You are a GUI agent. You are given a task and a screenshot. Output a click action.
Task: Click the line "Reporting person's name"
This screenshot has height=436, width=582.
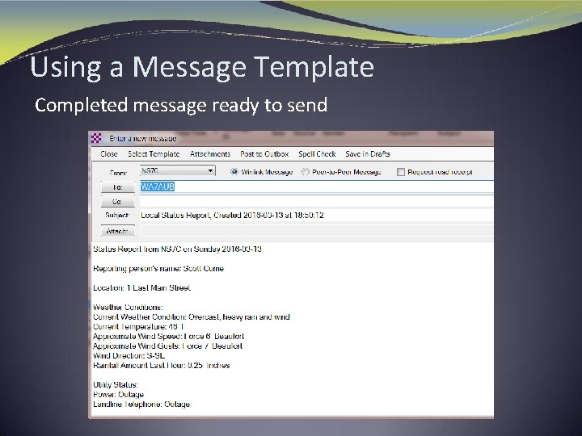(x=158, y=268)
